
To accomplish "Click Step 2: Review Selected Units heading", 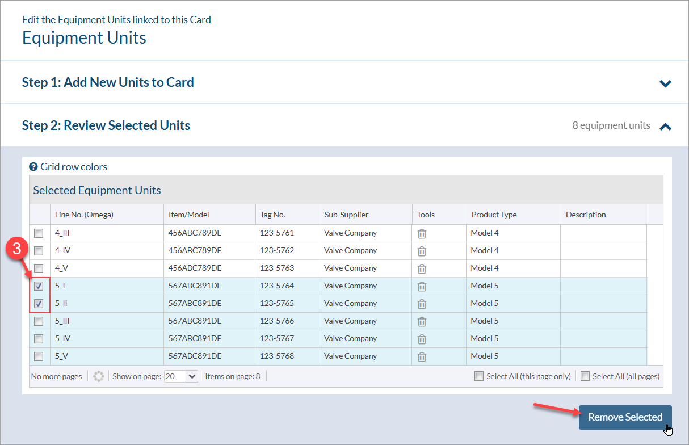I will (106, 125).
